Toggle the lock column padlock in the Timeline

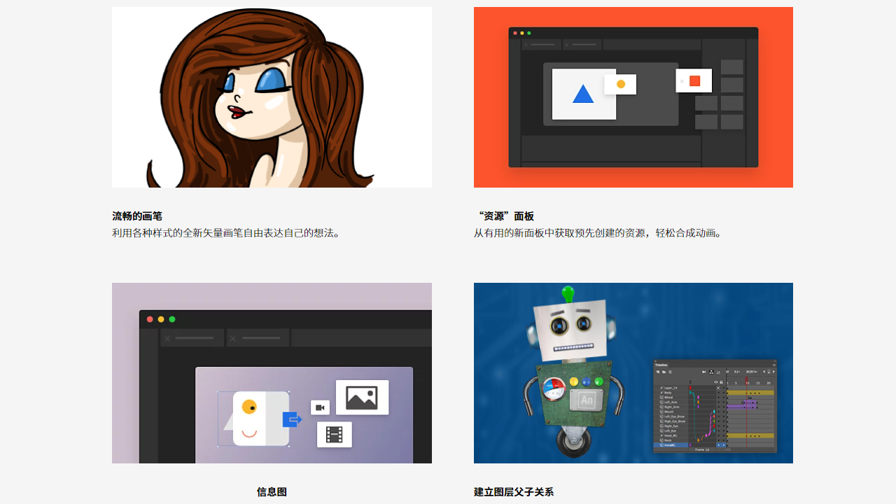click(722, 381)
